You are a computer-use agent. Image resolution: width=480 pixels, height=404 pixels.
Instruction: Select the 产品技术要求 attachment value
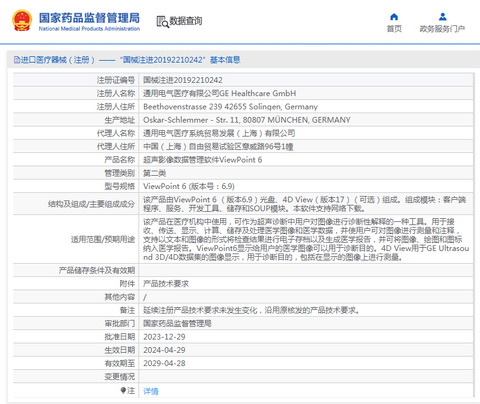point(166,284)
